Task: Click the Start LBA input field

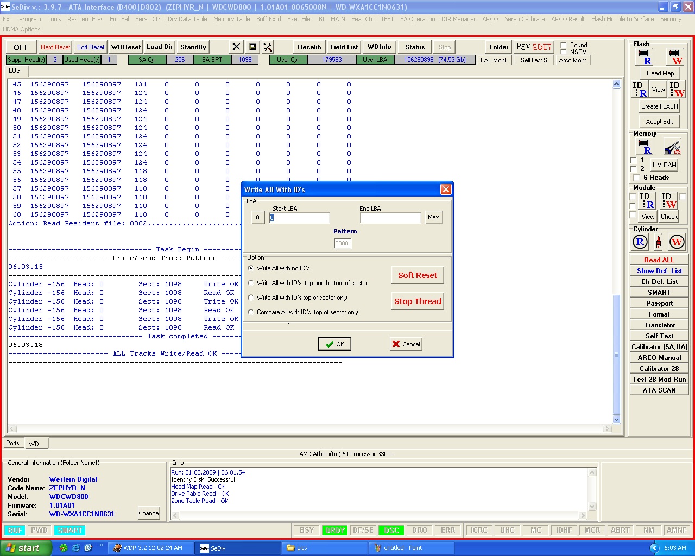Action: 299,218
